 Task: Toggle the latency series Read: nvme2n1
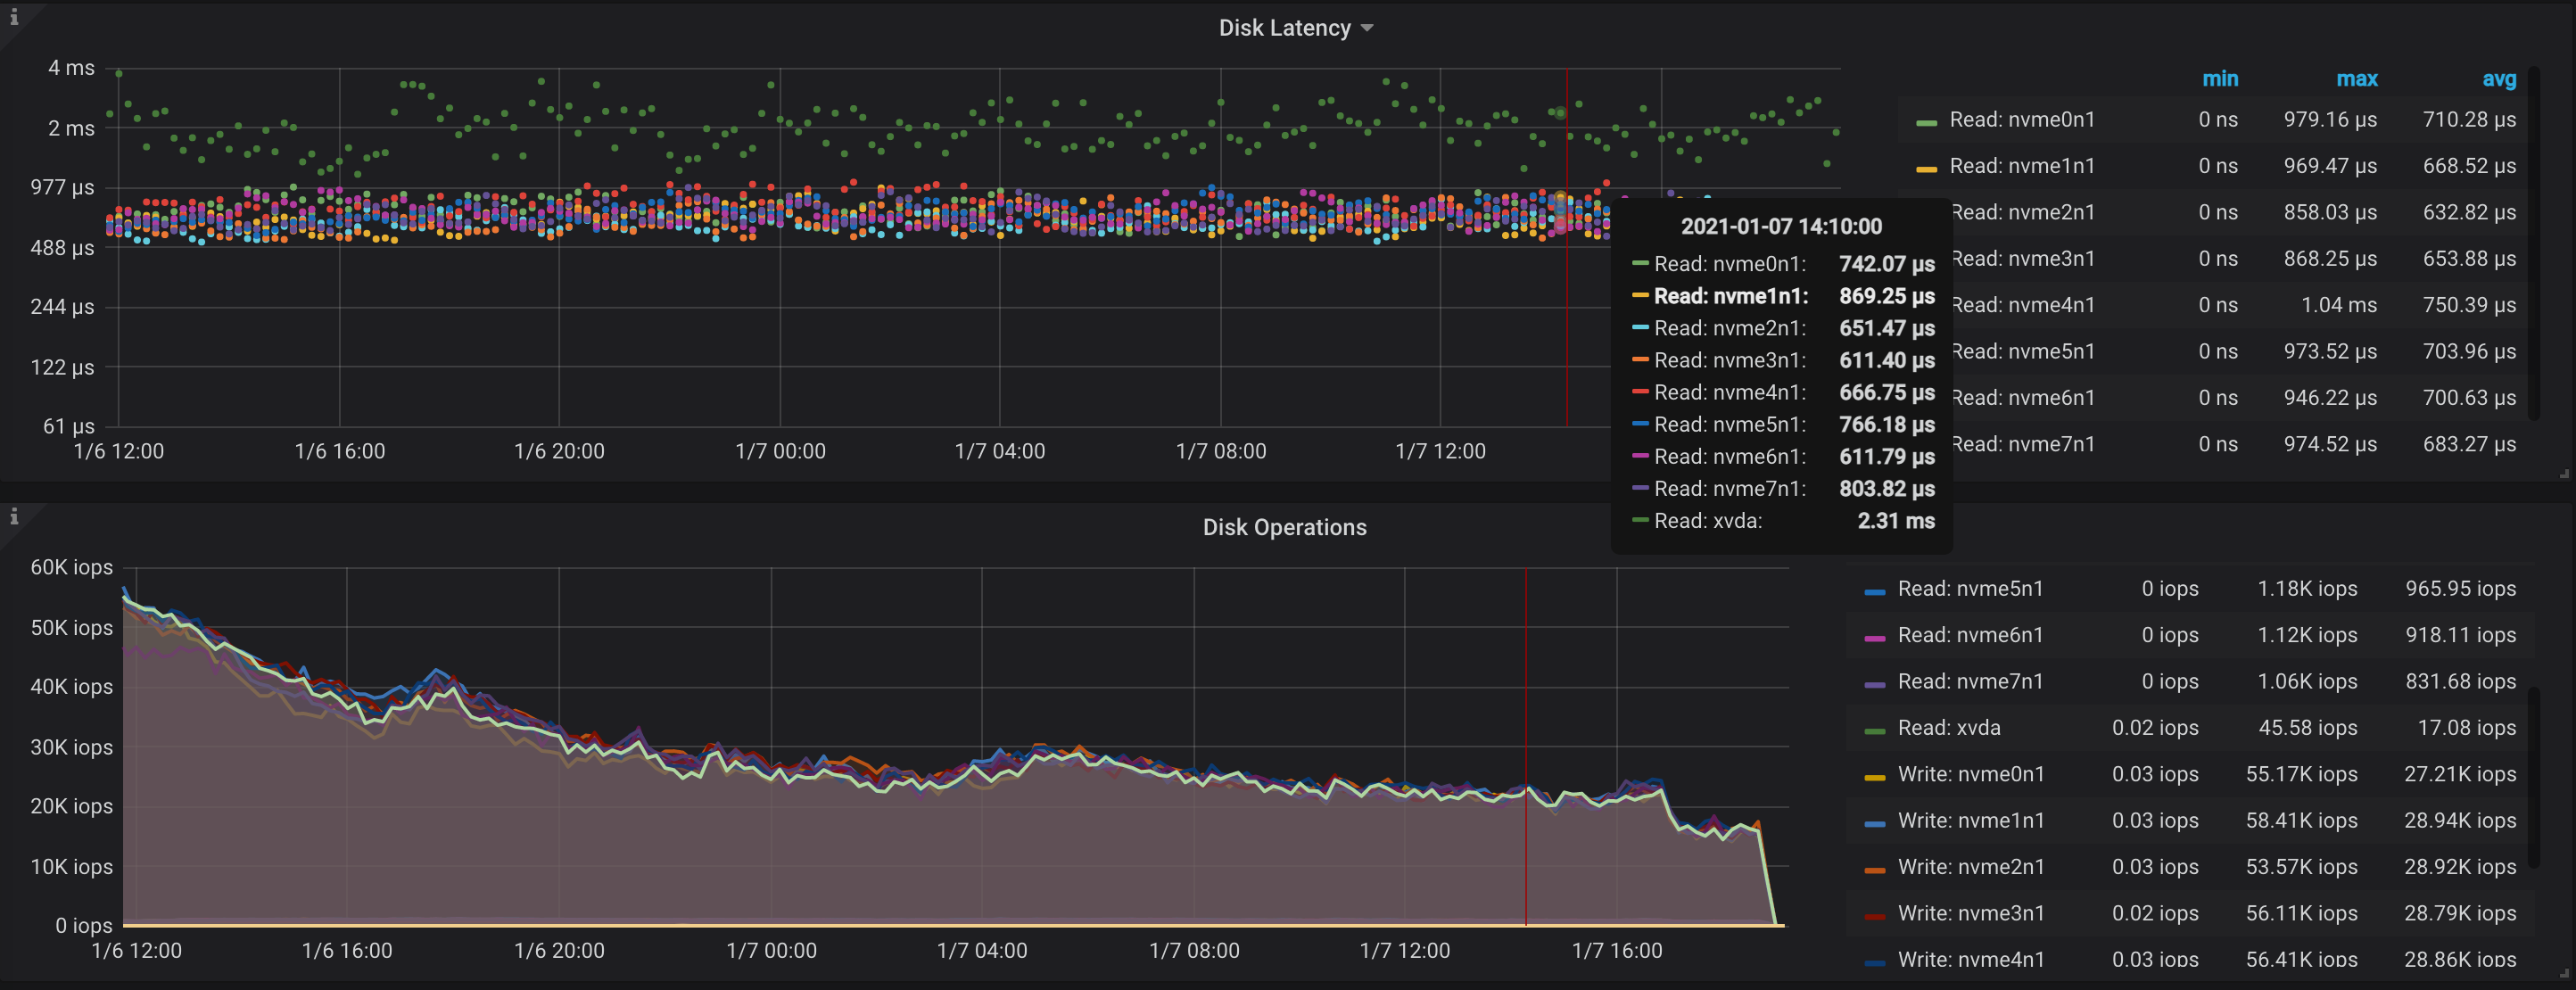(2024, 212)
